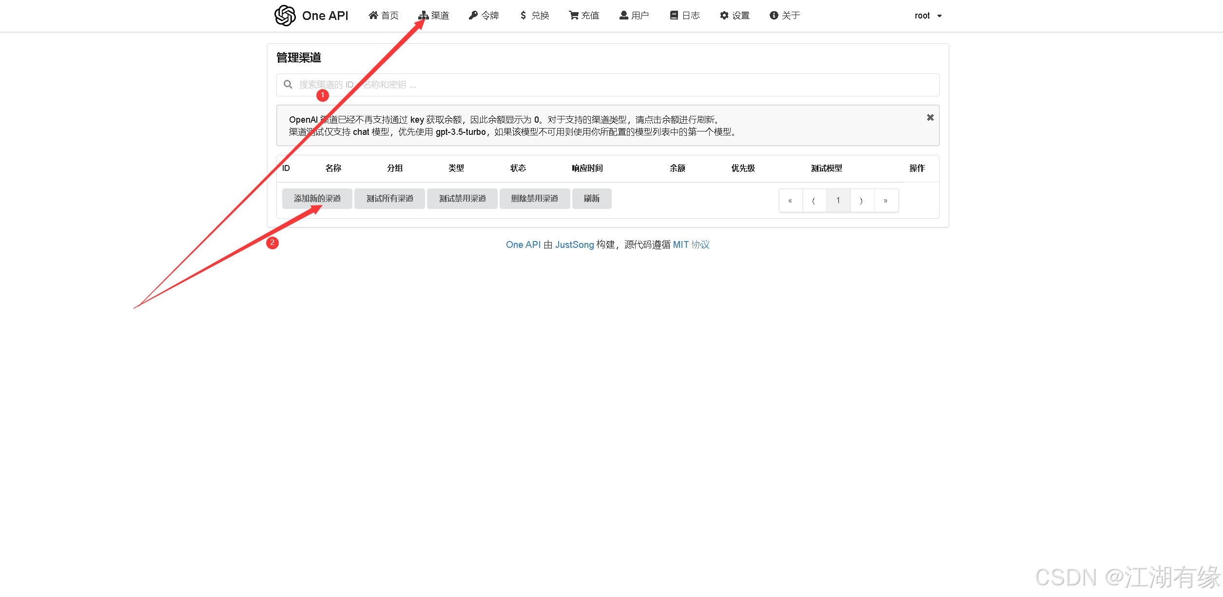
Task: Go to the next page with › arrow
Action: (862, 200)
